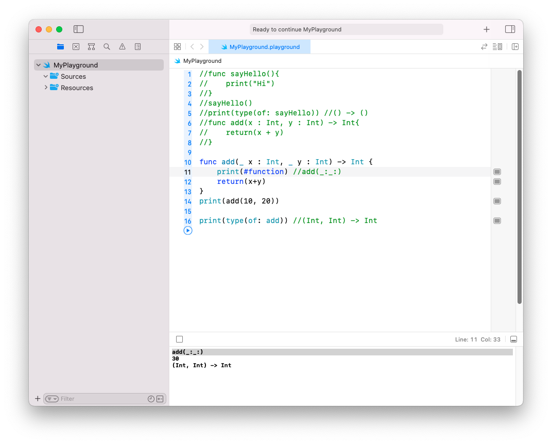Screen dimensions: 552x444
Task: Click console output add(_:_:)
Action: tap(187, 352)
